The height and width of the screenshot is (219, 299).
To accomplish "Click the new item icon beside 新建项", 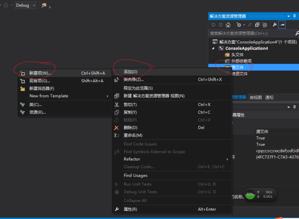I will (22, 73).
